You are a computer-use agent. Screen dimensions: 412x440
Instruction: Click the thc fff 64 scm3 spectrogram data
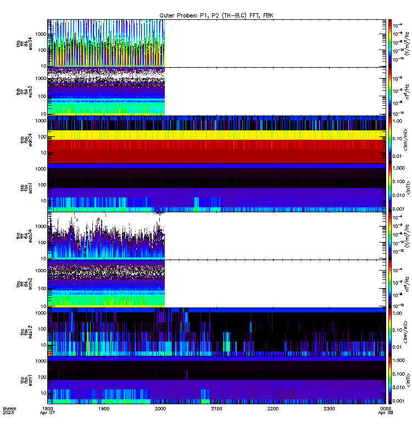click(106, 284)
